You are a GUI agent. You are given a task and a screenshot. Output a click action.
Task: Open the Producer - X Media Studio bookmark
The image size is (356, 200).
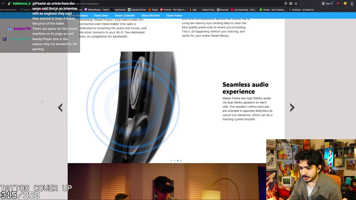click(x=301, y=10)
